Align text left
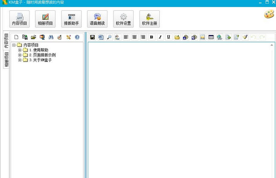Screen dimensions: 276x178 click(x=126, y=37)
